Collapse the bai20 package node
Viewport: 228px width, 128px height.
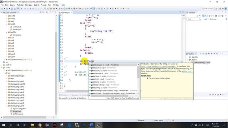coord(6,24)
